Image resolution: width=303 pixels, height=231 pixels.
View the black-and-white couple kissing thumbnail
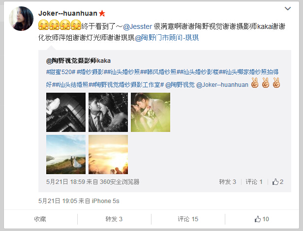[x=108, y=112]
